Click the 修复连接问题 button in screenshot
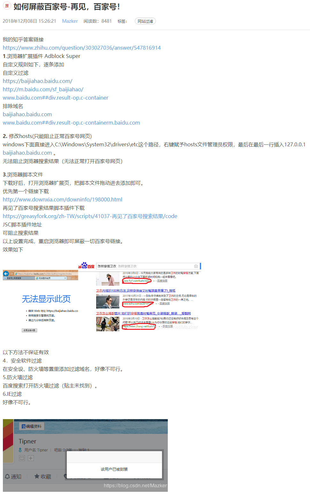Screen dimensions: 310x495 point(29,330)
